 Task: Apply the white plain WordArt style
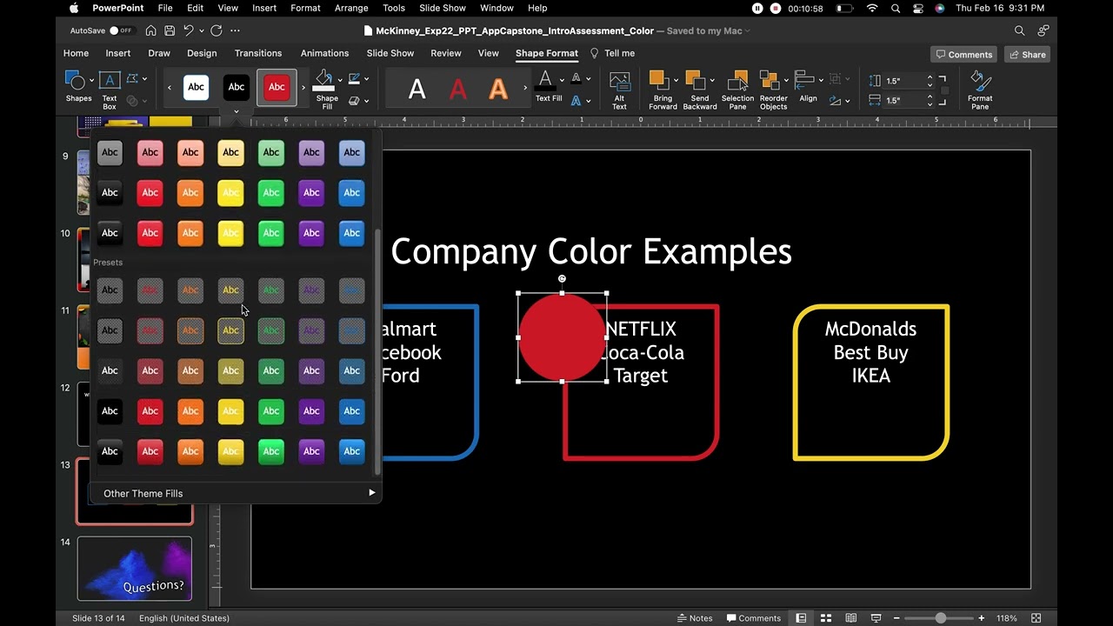(417, 89)
